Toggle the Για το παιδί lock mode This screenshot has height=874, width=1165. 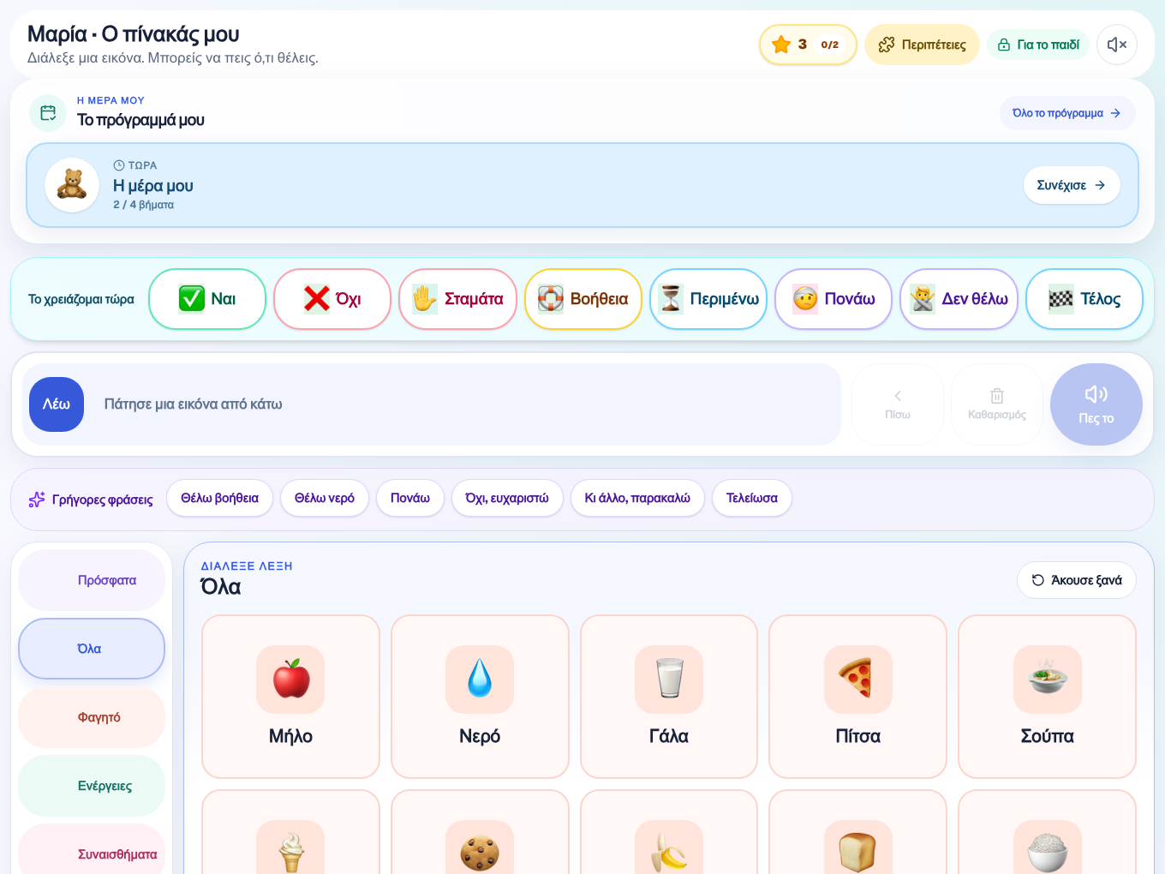pyautogui.click(x=1038, y=45)
